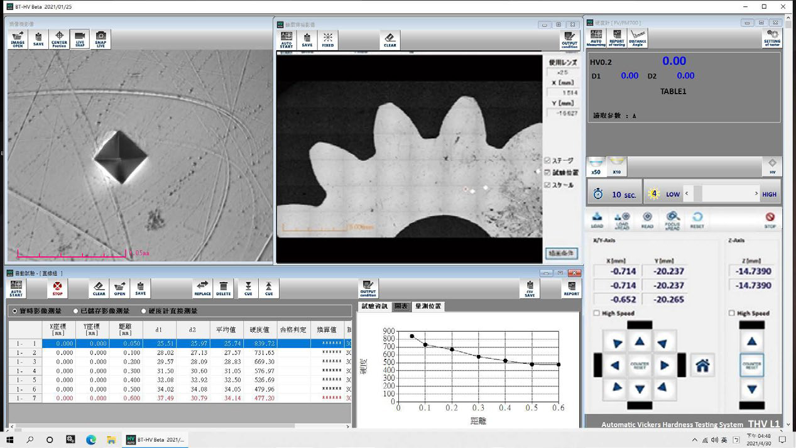Select the 已儲存影像測量 radio button
The width and height of the screenshot is (796, 448).
pos(76,311)
